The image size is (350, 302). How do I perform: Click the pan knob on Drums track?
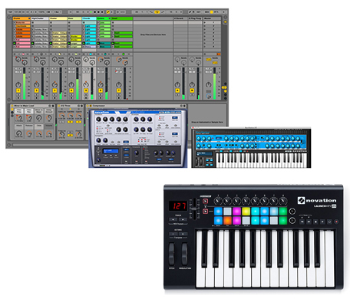18,85
